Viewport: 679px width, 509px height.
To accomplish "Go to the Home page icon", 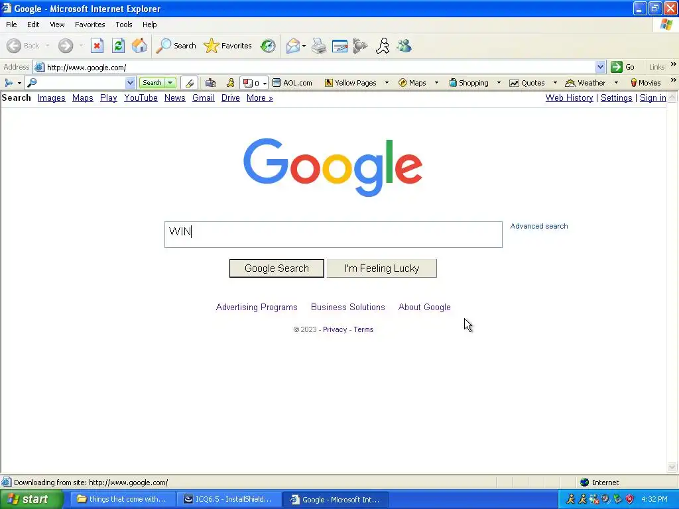I will (139, 46).
